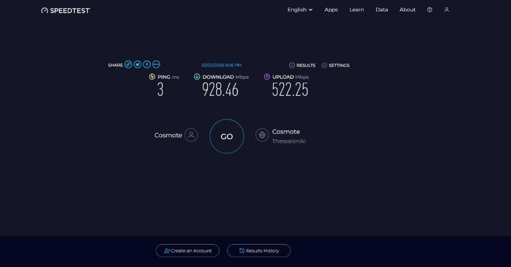Image resolution: width=511 pixels, height=267 pixels.
Task: Click the download value 928.46
Action: pyautogui.click(x=220, y=90)
